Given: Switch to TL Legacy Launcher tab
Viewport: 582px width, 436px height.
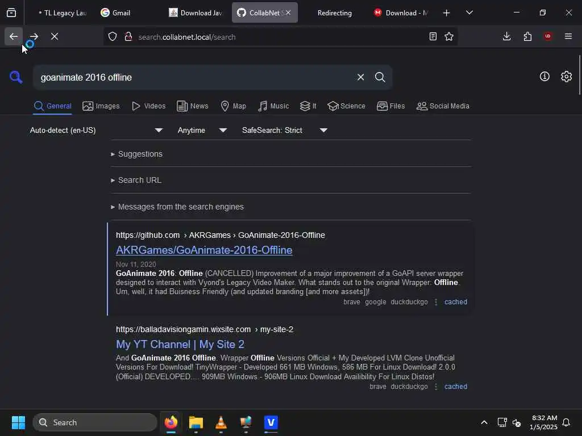Looking at the screenshot, I should 61,13.
